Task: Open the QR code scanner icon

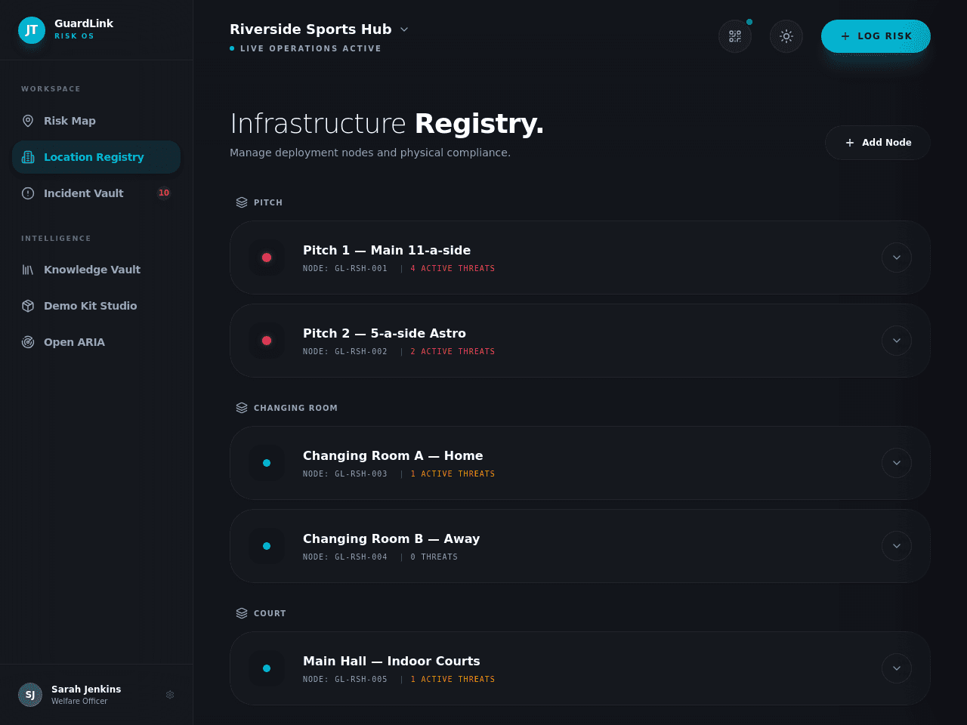Action: [735, 36]
